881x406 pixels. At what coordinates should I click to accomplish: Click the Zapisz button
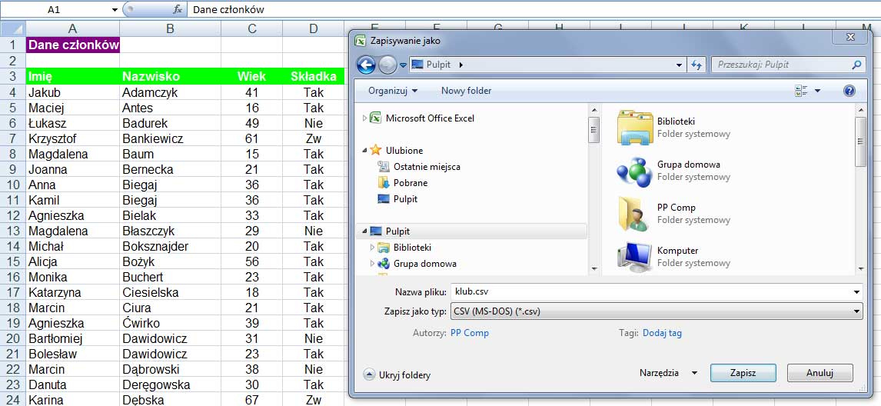click(743, 373)
